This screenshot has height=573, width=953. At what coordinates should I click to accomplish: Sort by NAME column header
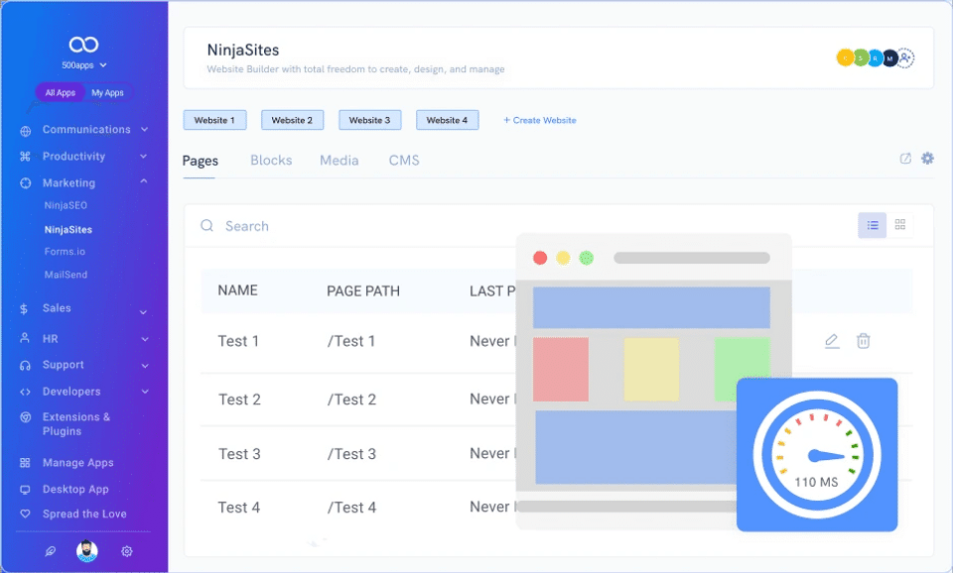tap(237, 290)
